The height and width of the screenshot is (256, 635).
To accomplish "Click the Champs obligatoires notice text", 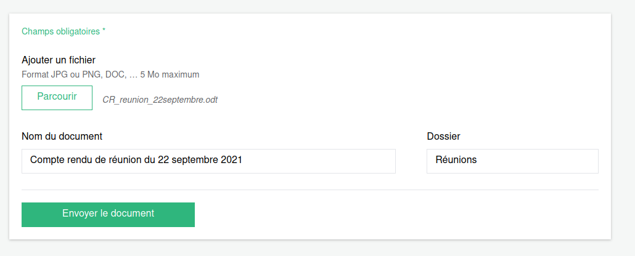I will point(60,31).
